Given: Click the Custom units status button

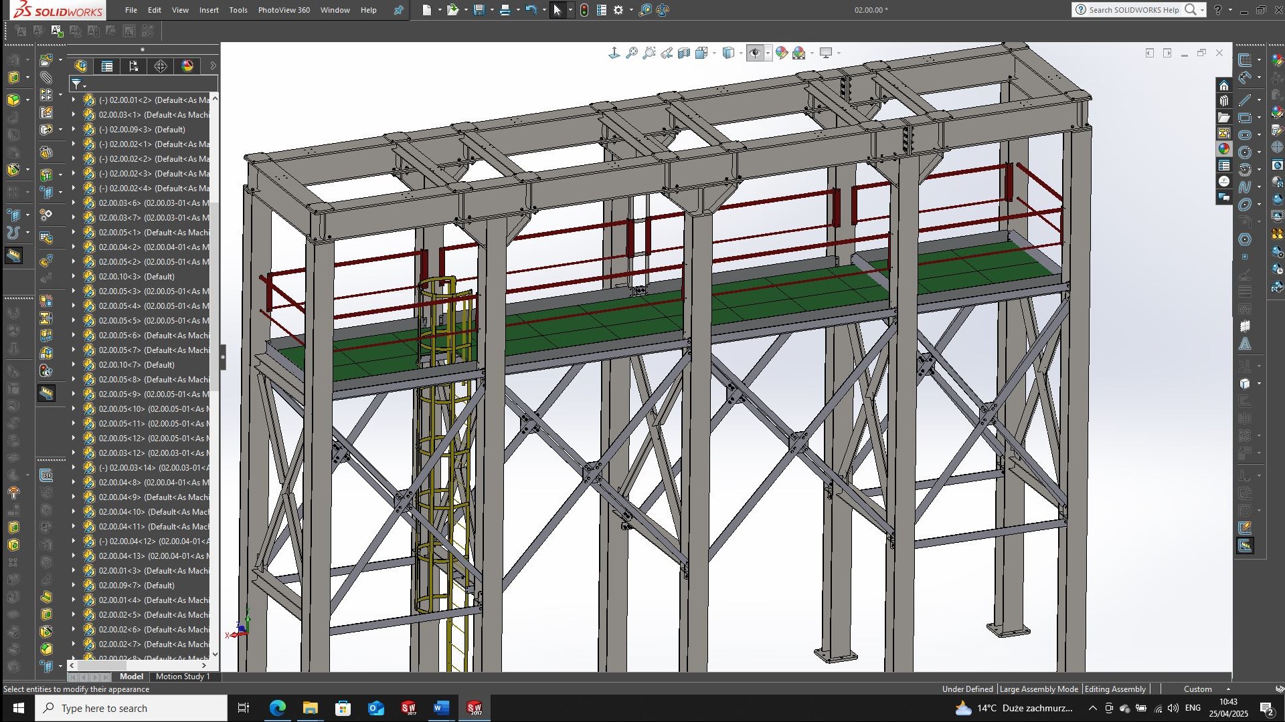Looking at the screenshot, I should click(1197, 689).
